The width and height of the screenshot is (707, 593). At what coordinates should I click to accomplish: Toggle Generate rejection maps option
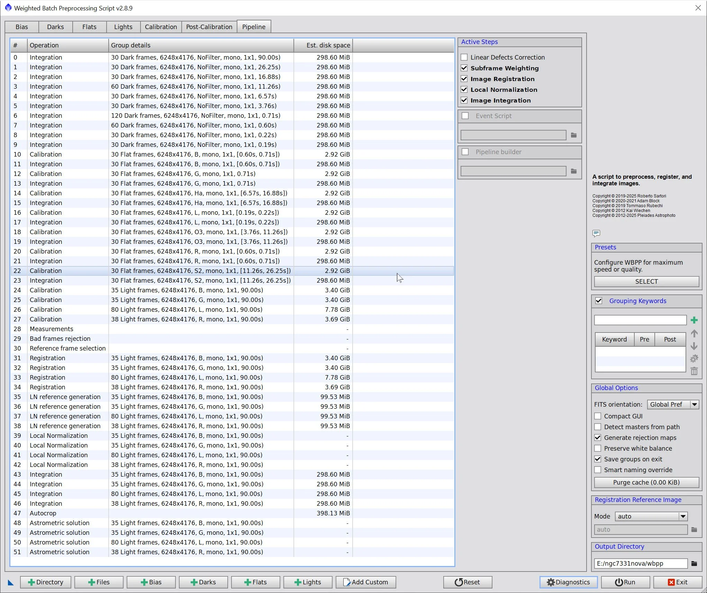point(598,438)
